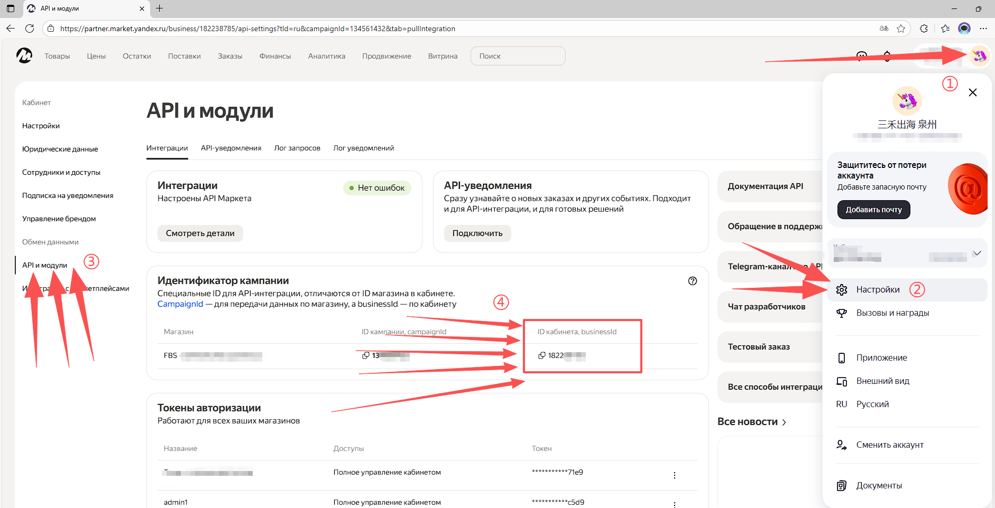Open the support chat icon in header
This screenshot has height=508, width=995.
point(862,56)
